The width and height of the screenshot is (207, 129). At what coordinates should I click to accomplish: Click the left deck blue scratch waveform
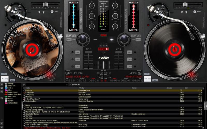(73, 16)
